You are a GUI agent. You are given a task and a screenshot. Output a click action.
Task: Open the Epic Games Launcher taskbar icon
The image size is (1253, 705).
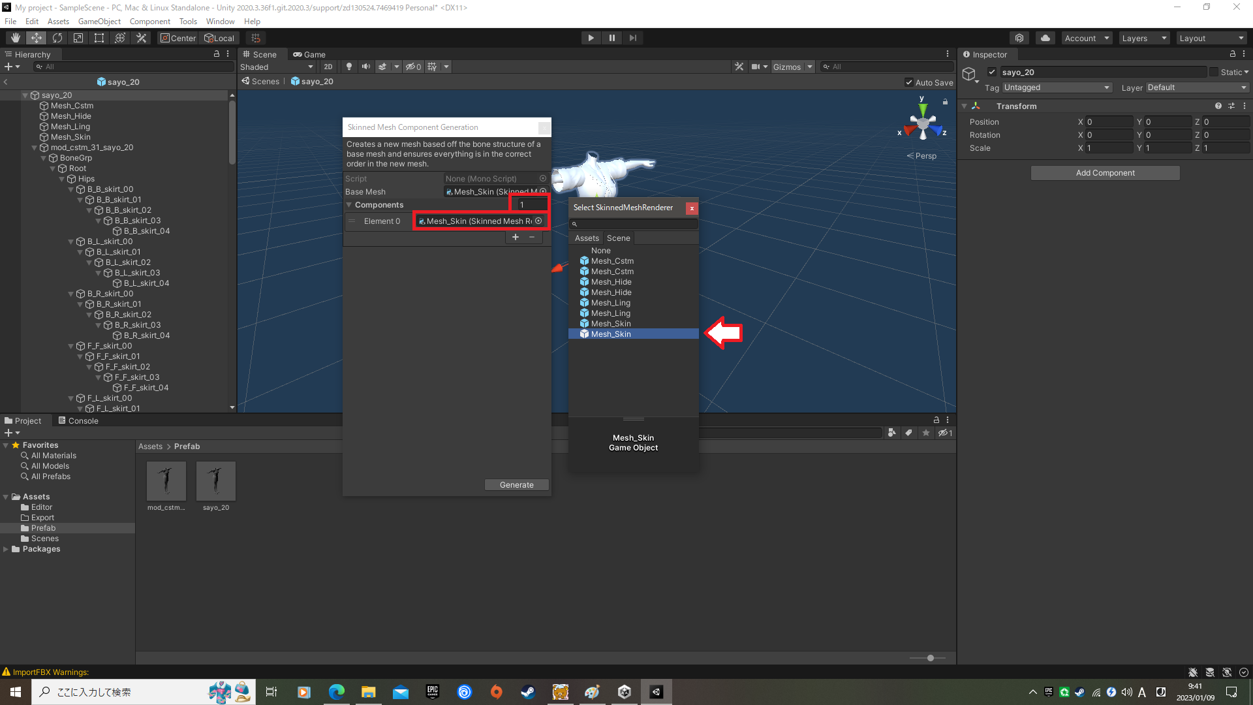(432, 692)
